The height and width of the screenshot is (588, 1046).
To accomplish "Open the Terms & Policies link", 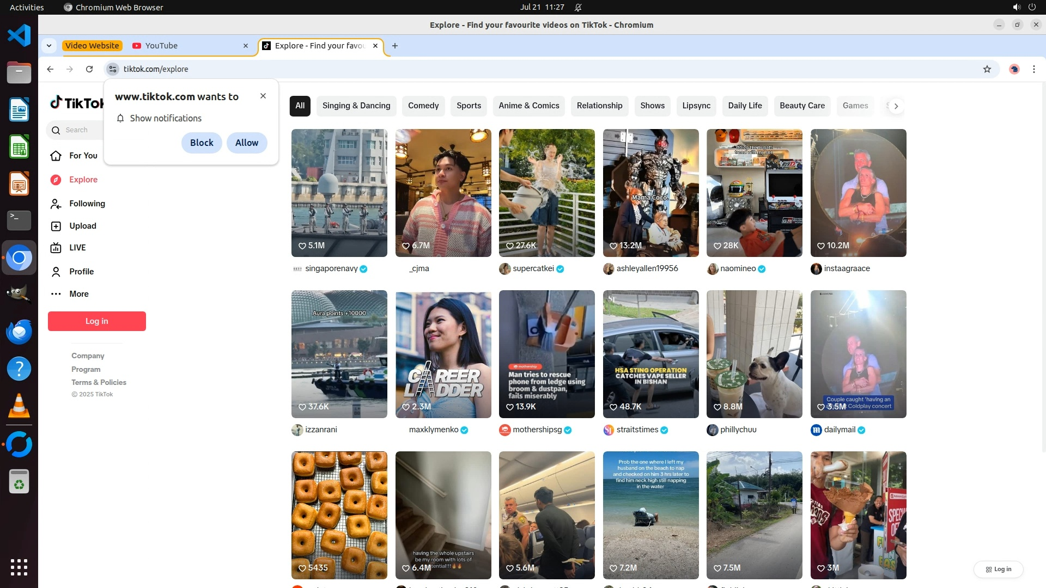I will click(99, 383).
